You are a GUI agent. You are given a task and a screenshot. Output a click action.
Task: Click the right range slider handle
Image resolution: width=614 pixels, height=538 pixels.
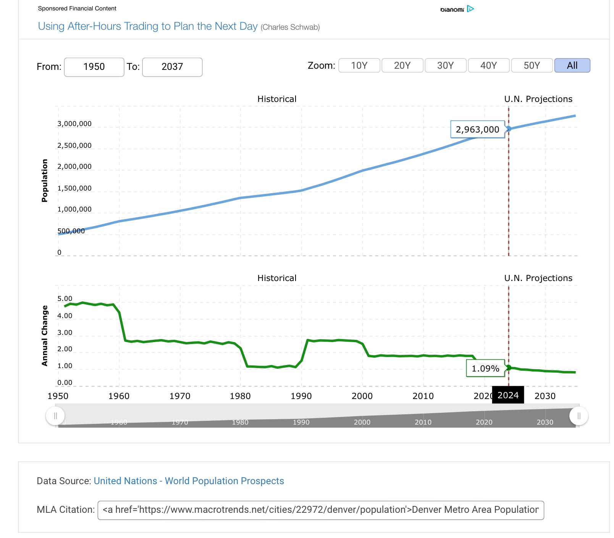click(x=579, y=416)
